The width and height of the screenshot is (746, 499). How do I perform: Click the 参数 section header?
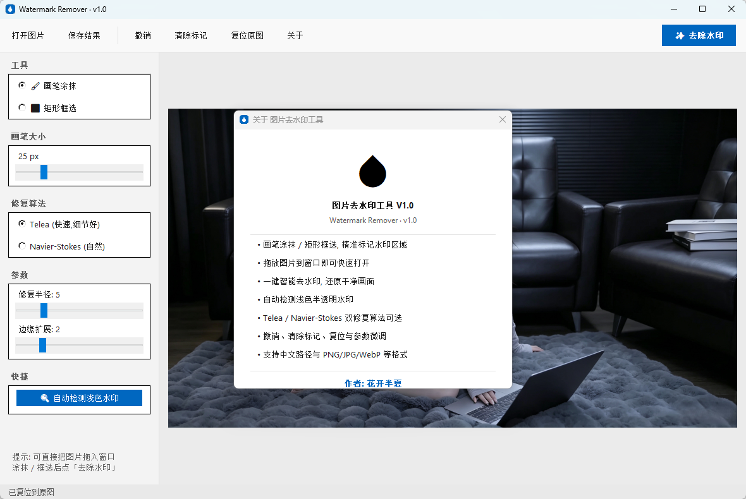coord(20,275)
